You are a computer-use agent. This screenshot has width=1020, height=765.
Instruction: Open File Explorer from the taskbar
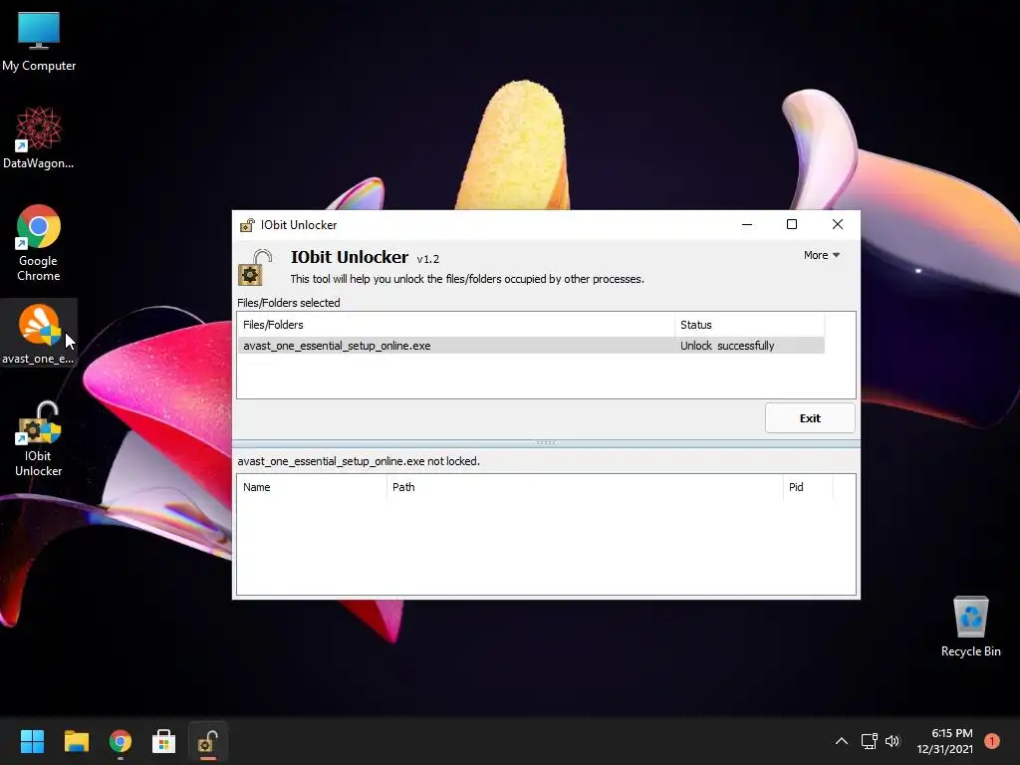pos(76,741)
